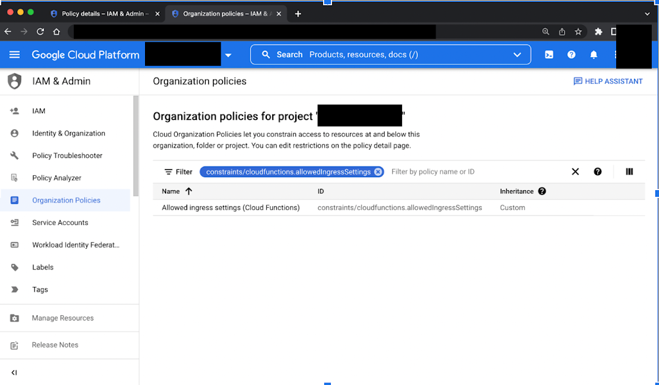Viewport: 659px width, 385px height.
Task: Click the browser zoom magnifier icon
Action: coord(546,32)
